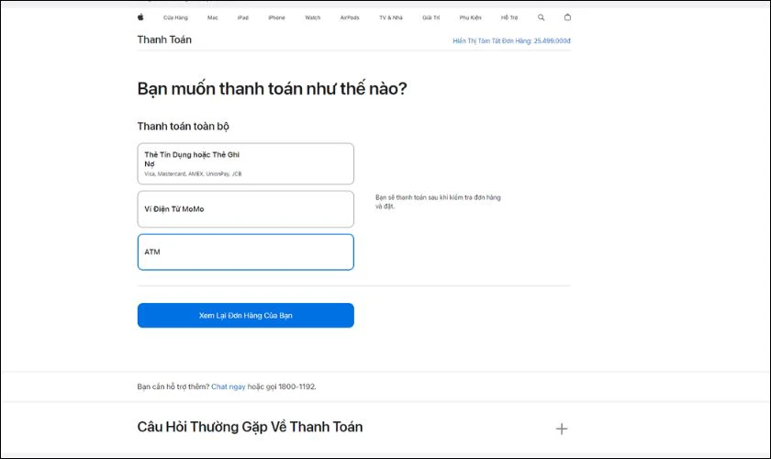The image size is (771, 459).
Task: Select the ATM payment option
Action: click(245, 252)
